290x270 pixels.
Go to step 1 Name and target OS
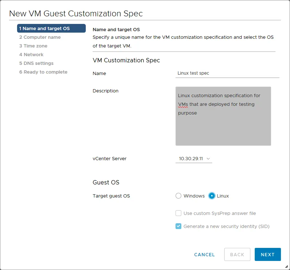(51, 28)
